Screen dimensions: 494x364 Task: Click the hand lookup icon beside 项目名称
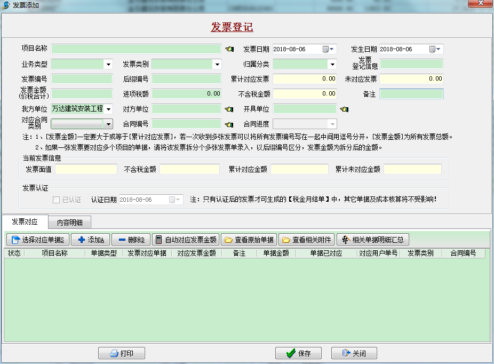[229, 49]
